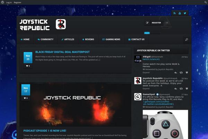Viewport: 208px width, 139px height.
Task: Open Podcast Episode 1 Is Now Live article
Action: (x=45, y=131)
